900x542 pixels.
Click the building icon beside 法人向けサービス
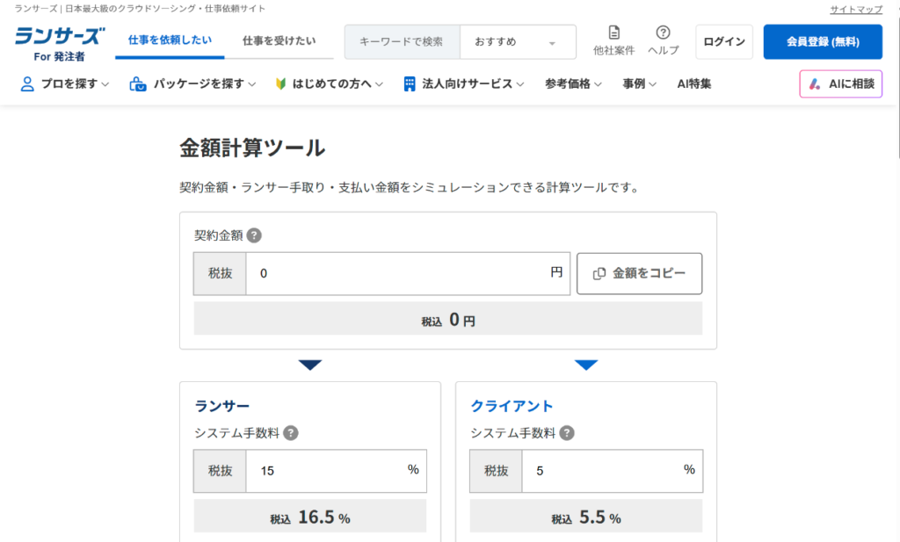click(x=410, y=84)
